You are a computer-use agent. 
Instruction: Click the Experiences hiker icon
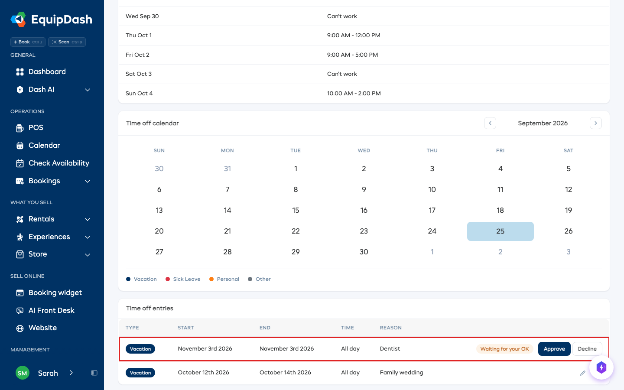coord(20,237)
